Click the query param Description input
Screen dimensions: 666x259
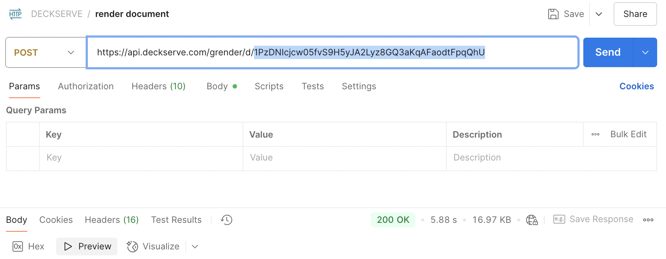tap(552, 158)
